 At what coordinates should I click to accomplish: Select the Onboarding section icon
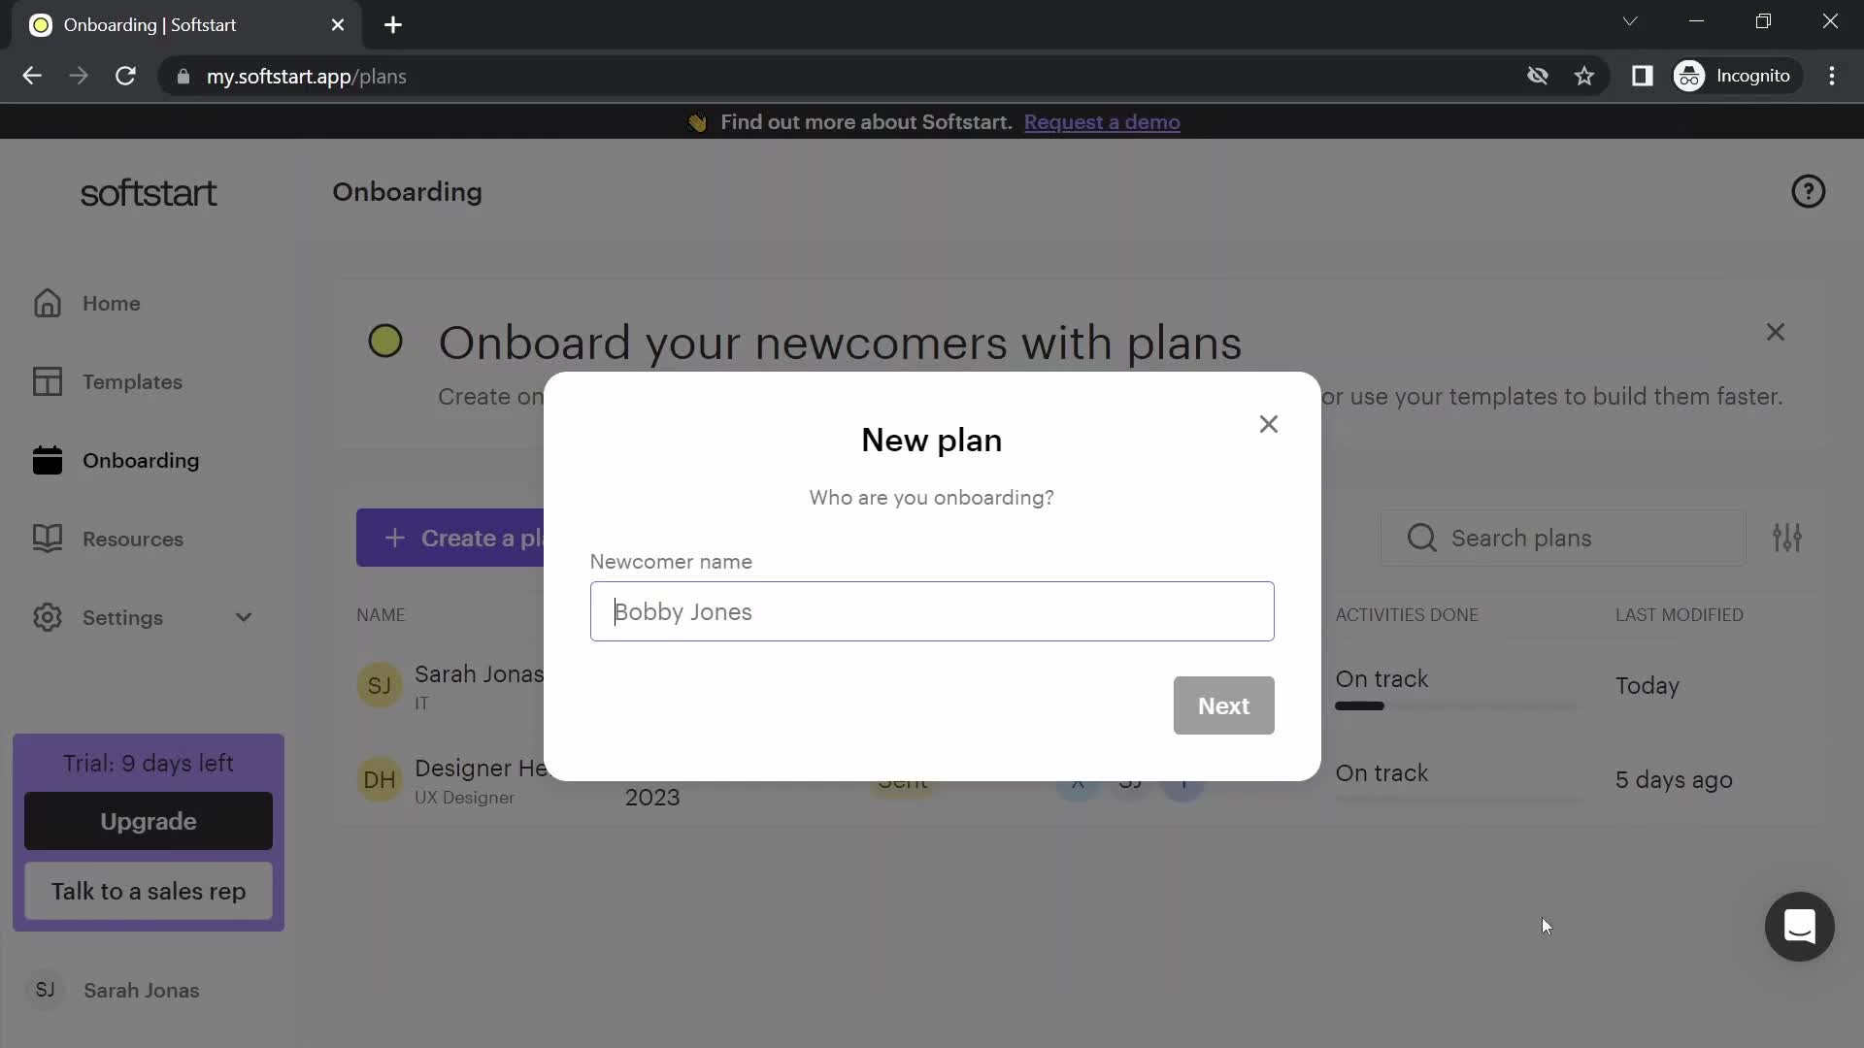point(46,459)
